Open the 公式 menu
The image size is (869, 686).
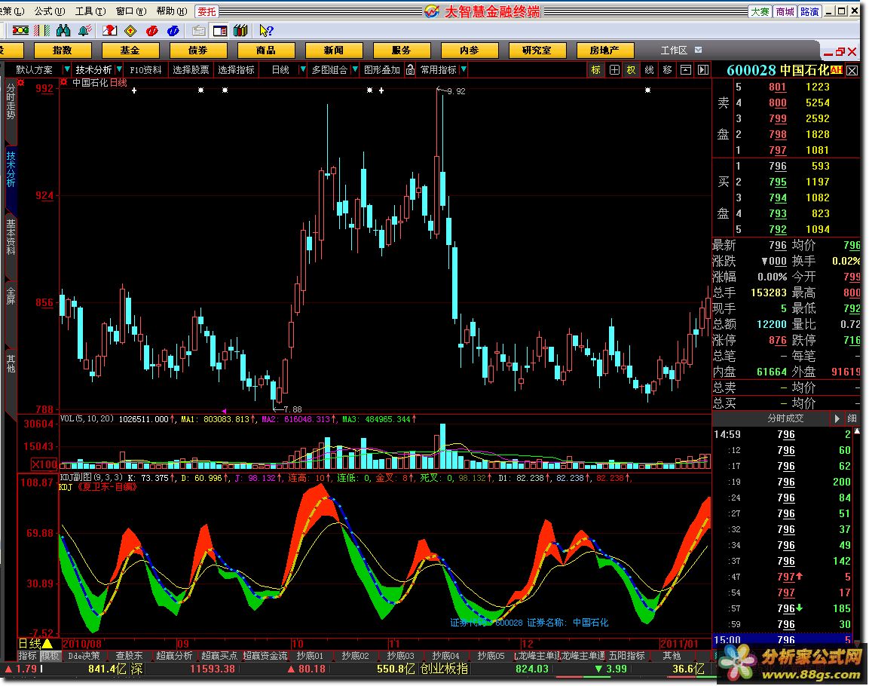click(x=50, y=11)
